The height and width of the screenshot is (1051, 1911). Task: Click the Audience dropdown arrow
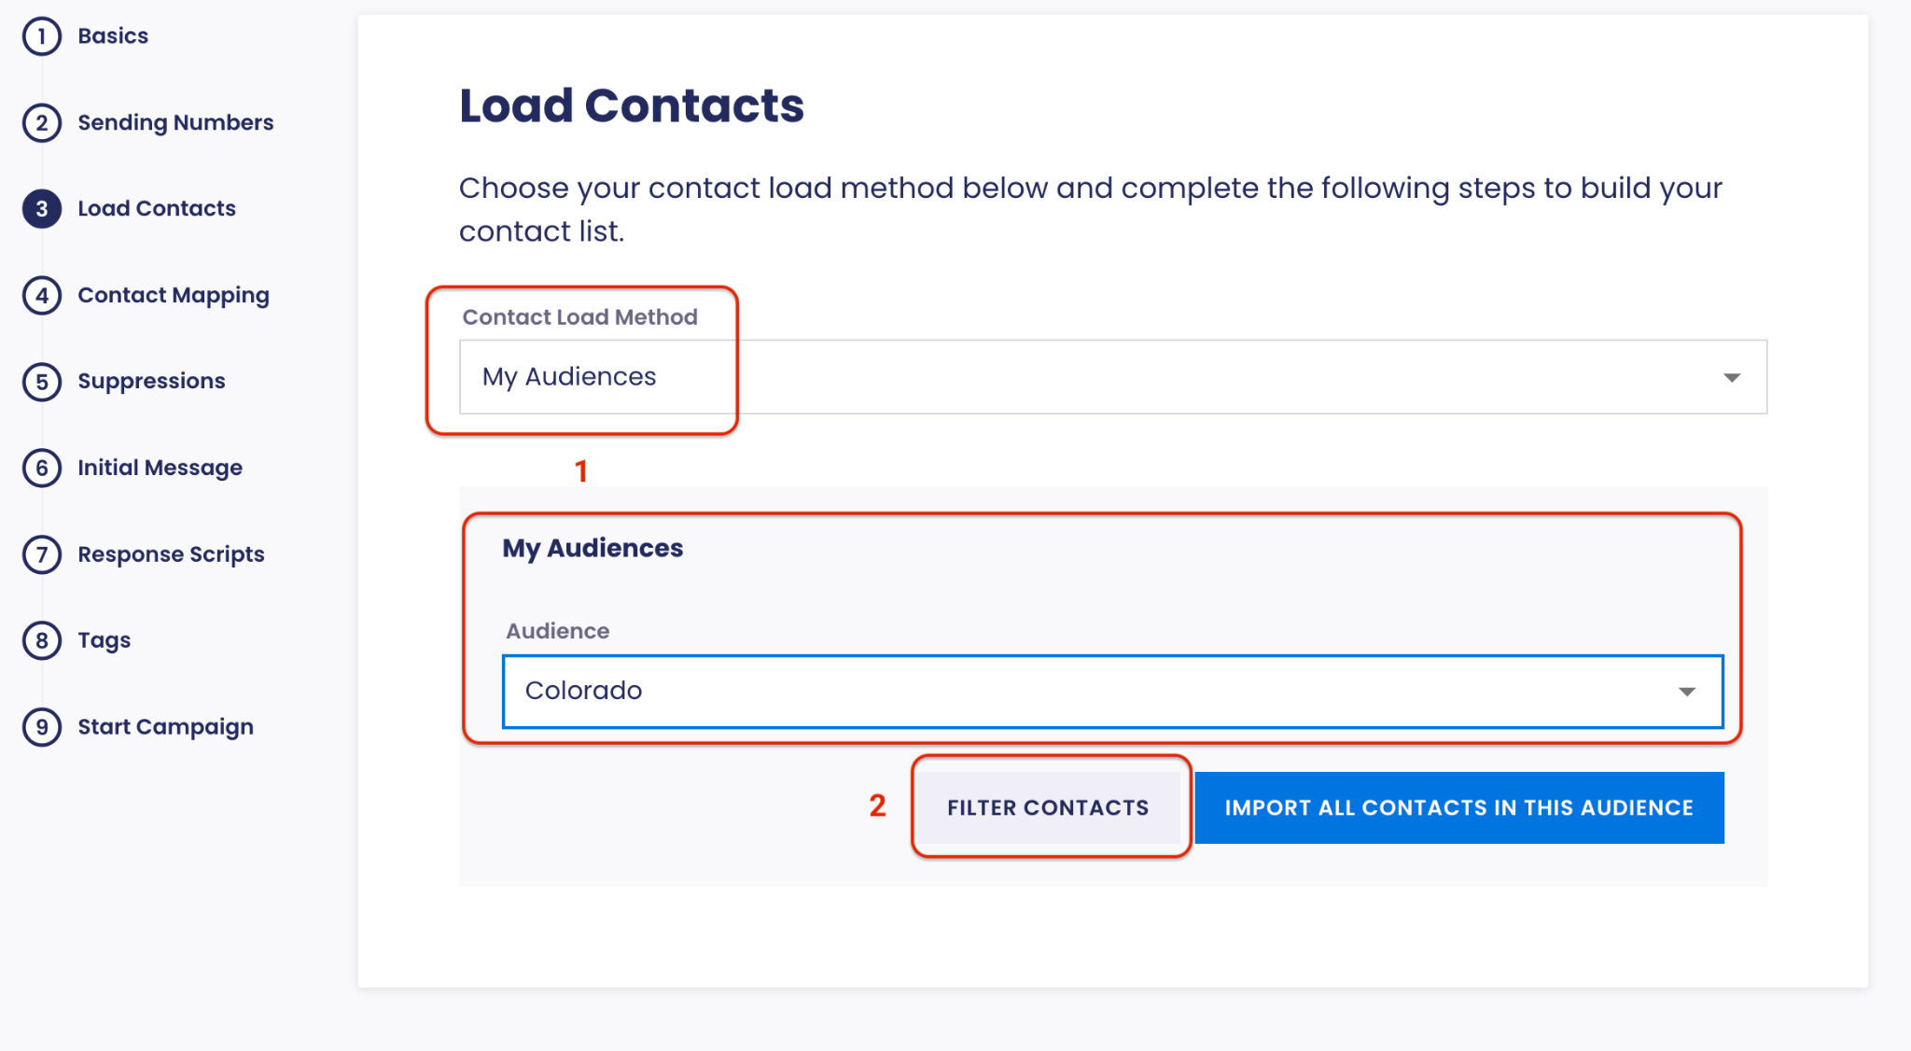1686,692
